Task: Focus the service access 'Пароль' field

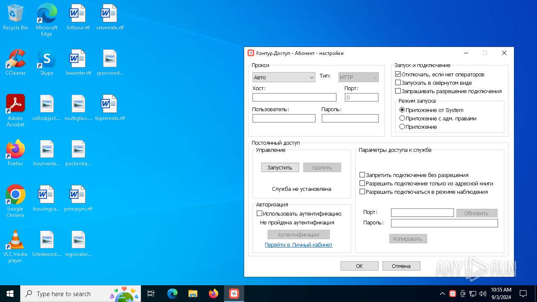Action: pyautogui.click(x=444, y=223)
